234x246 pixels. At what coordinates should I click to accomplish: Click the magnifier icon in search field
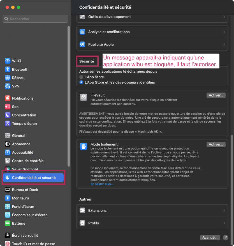(x=6, y=19)
